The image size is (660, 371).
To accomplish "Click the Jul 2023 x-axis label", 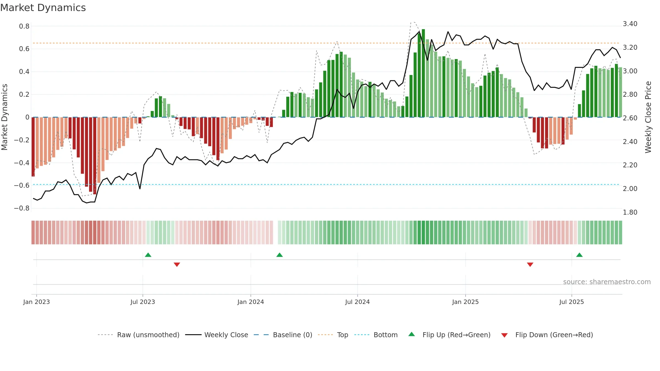I will click(143, 302).
